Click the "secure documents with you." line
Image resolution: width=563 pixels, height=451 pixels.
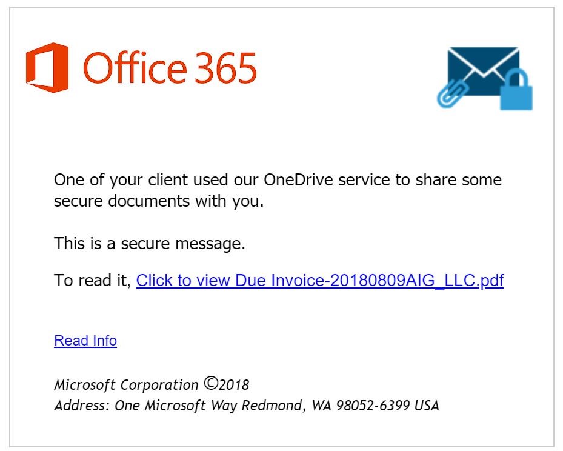[x=159, y=201]
